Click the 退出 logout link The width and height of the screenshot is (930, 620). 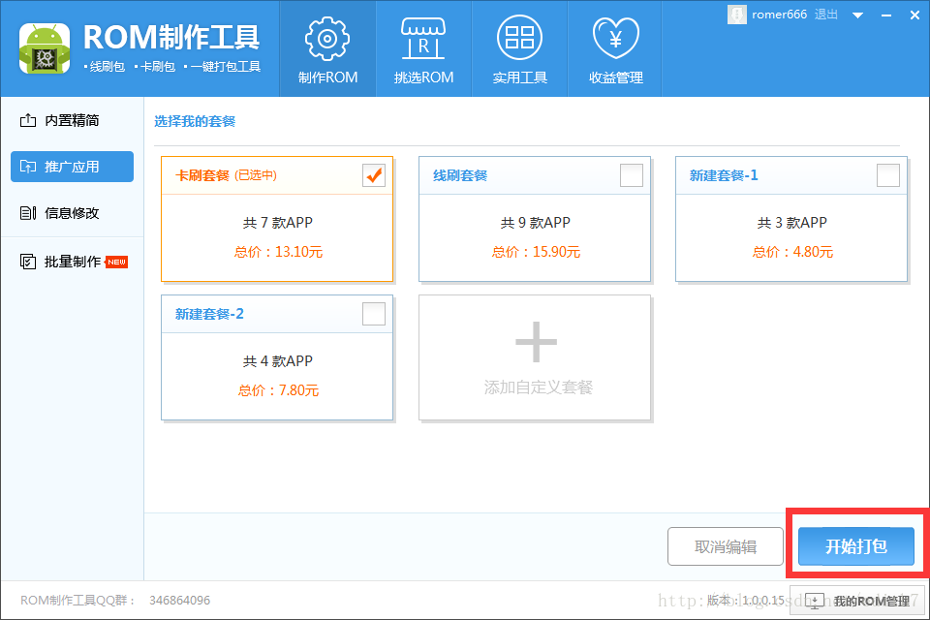tap(825, 15)
